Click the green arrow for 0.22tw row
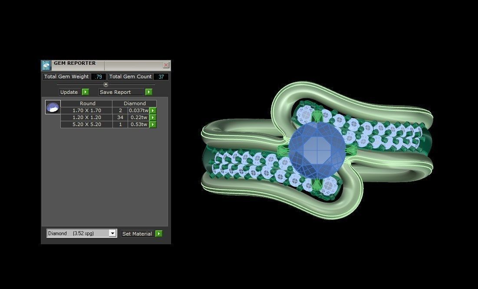 coord(153,117)
